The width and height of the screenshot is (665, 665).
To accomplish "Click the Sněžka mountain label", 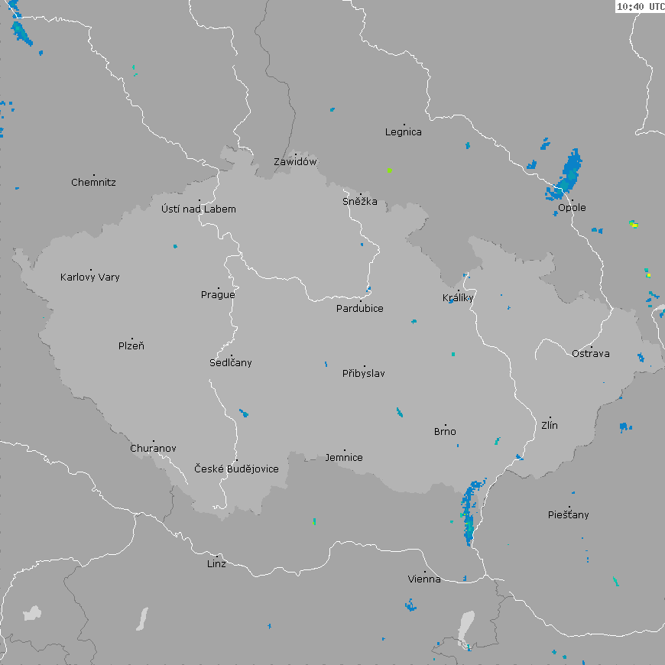I will [360, 203].
